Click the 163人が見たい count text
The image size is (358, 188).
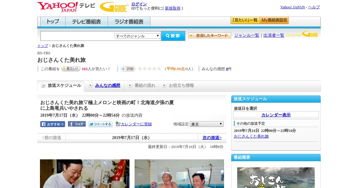[x=96, y=69]
